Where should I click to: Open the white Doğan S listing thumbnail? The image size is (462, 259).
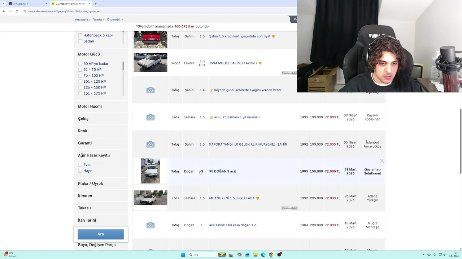coord(151,171)
